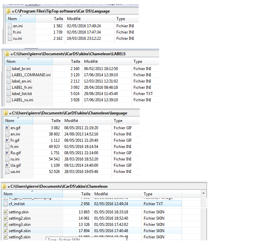Select the LABEL_ru.ini file name

coord(22,100)
